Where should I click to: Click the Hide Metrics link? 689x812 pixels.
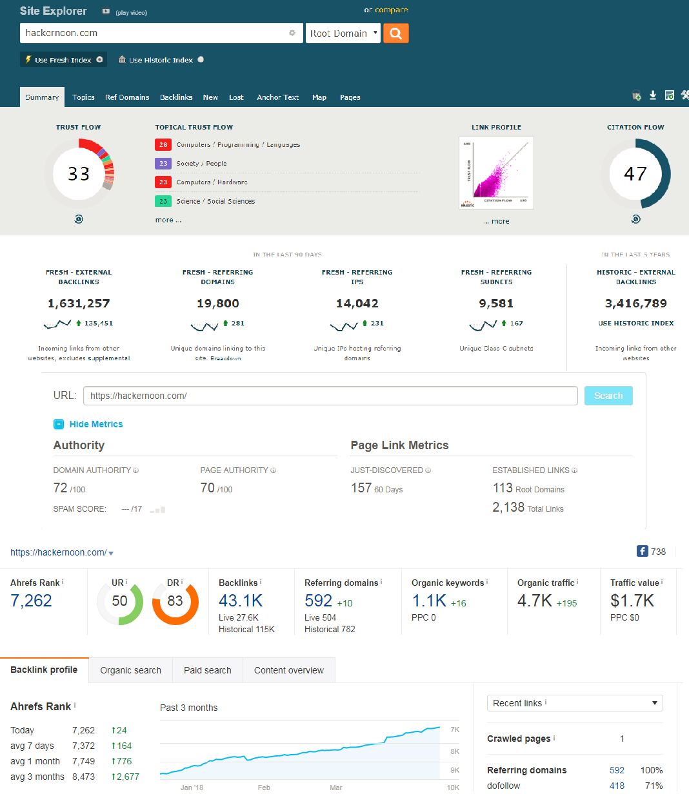click(x=96, y=424)
